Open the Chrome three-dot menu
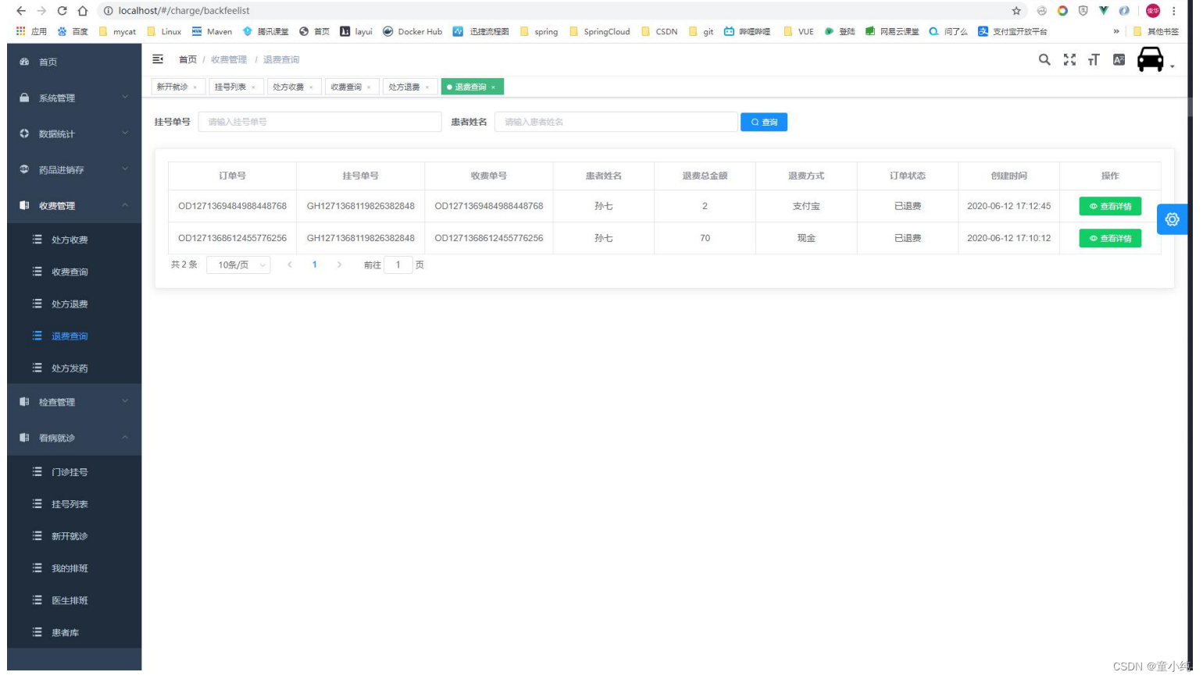The height and width of the screenshot is (679, 1203). pyautogui.click(x=1174, y=11)
